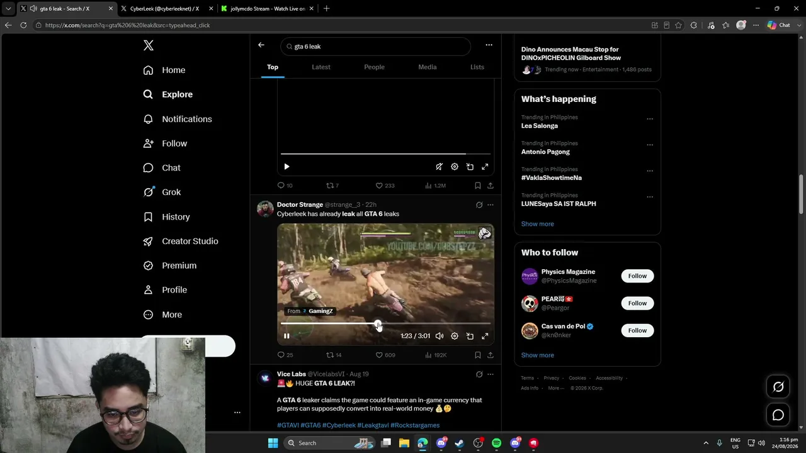Refresh the browser page
Viewport: 806px width, 453px height.
pos(23,25)
